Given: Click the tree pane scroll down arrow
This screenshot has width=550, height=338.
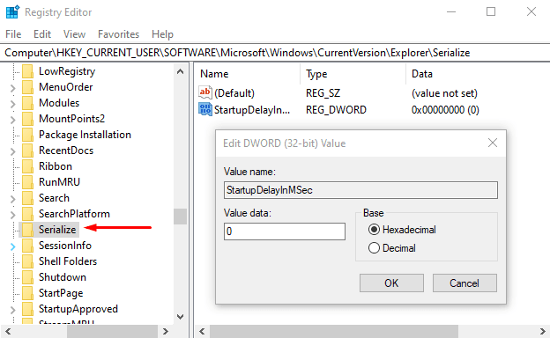Looking at the screenshot, I should click(x=181, y=317).
